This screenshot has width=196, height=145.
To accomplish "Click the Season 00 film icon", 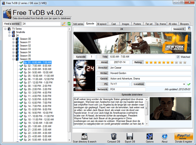I will click(x=17, y=39).
